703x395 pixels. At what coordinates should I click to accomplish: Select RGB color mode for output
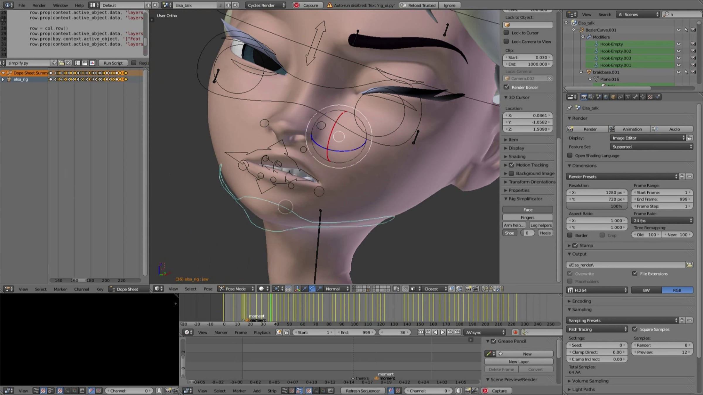click(x=677, y=290)
